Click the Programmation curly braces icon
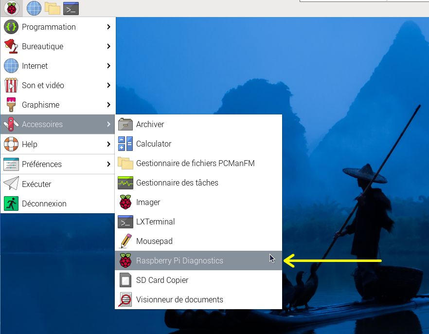Image resolution: width=429 pixels, height=334 pixels. (11, 27)
